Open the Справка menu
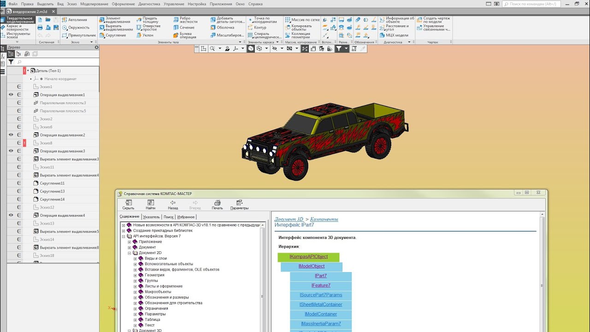590x332 pixels. click(255, 4)
